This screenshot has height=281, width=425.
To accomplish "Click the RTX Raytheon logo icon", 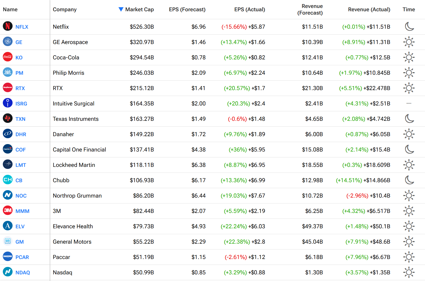I will (8, 88).
